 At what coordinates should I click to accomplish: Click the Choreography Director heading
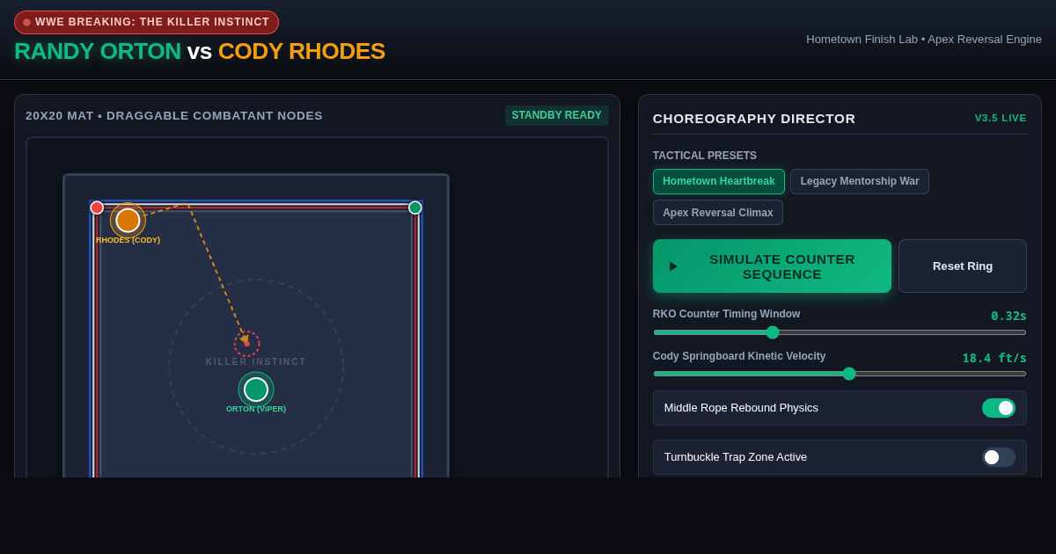point(754,118)
